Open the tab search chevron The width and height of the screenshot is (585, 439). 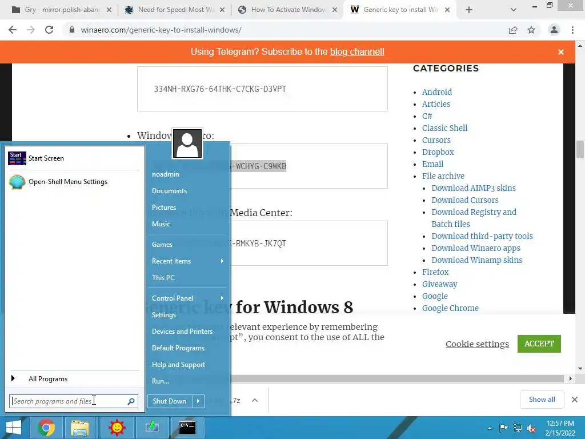tap(514, 10)
